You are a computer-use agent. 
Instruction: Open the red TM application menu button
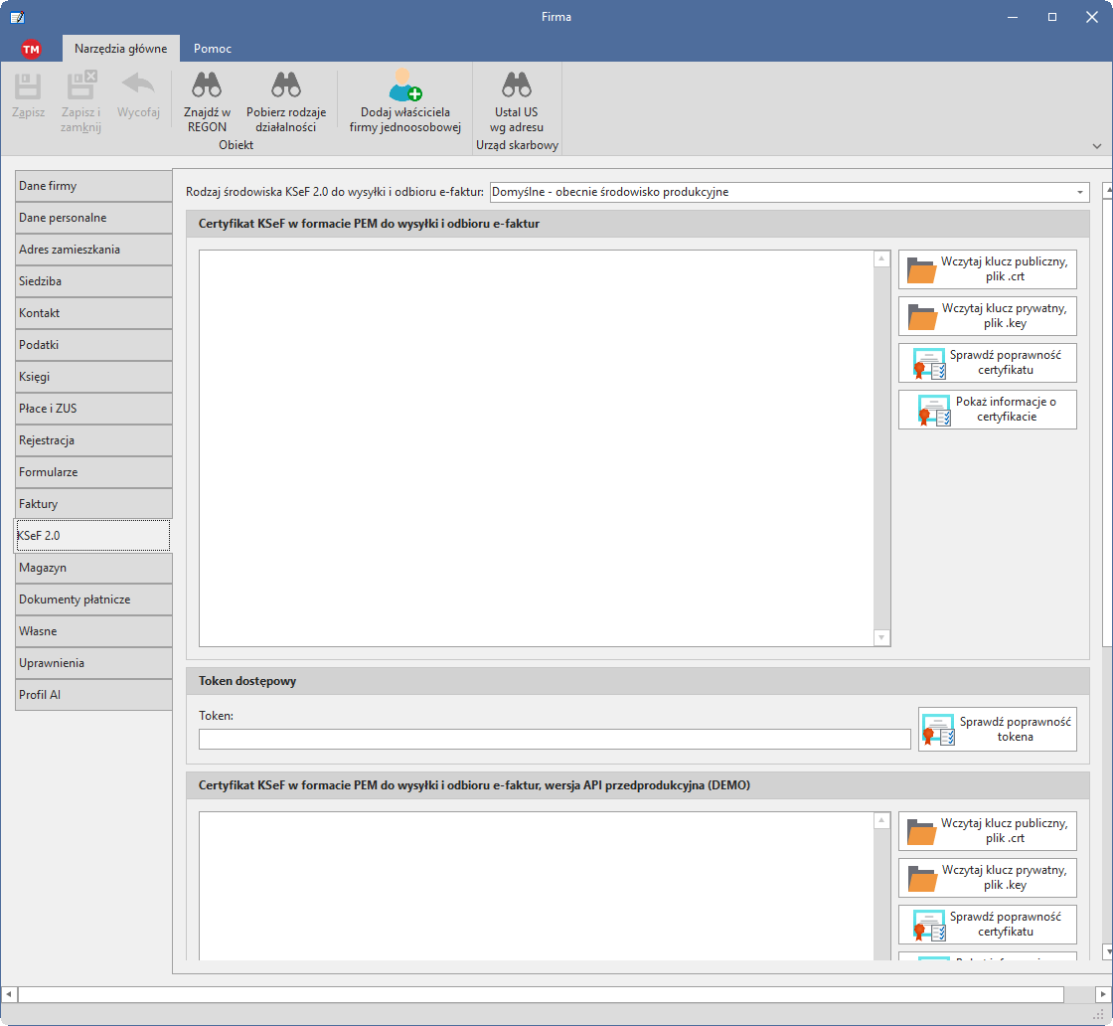coord(31,49)
